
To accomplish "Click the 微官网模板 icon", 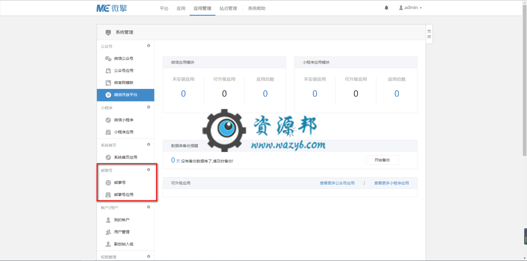I will [108, 83].
